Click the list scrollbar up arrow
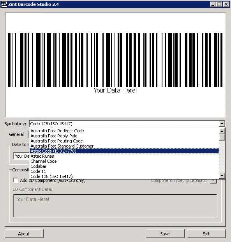231x242 pixels. 222,131
